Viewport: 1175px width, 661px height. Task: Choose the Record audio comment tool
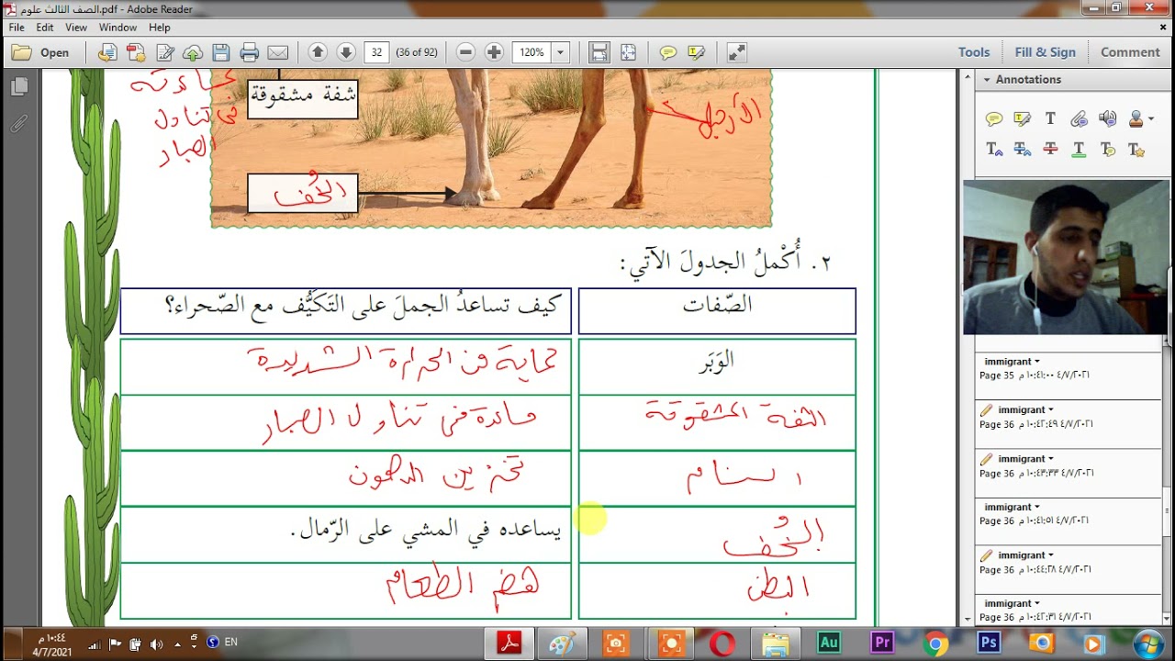click(1108, 118)
